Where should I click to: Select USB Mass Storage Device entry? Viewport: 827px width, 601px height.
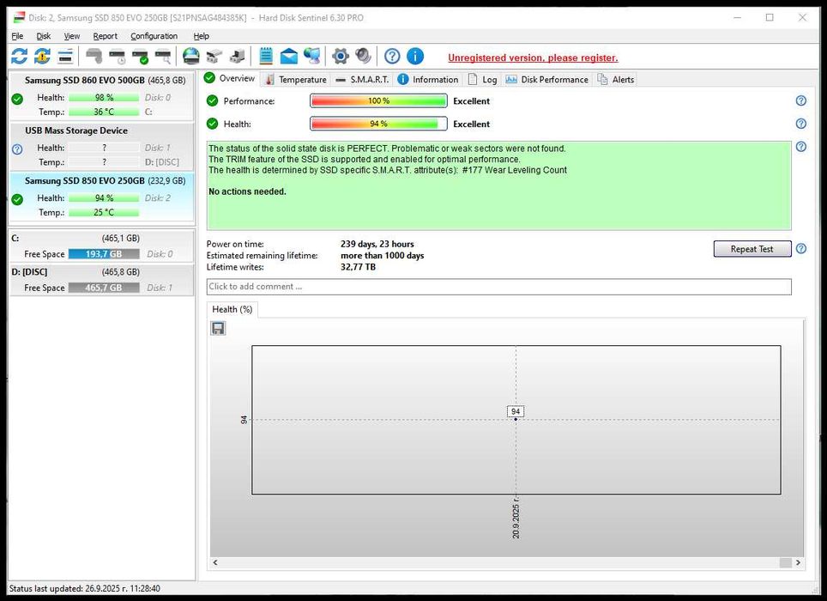(102, 146)
